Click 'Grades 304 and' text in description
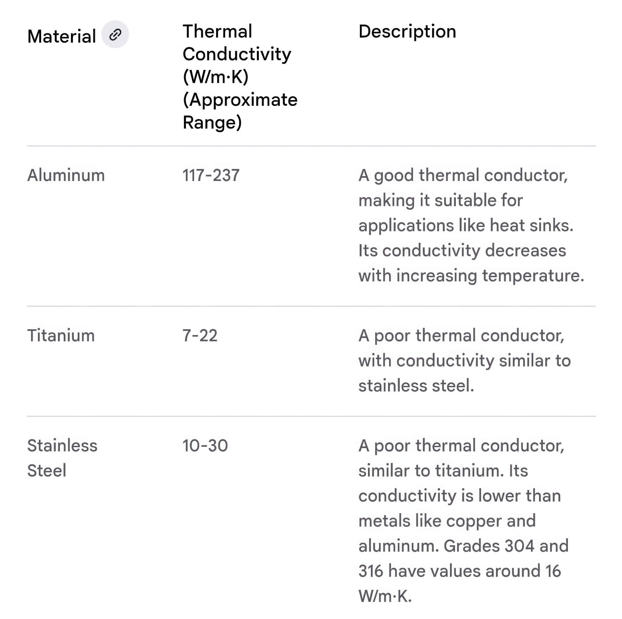The image size is (622, 619). click(x=506, y=546)
